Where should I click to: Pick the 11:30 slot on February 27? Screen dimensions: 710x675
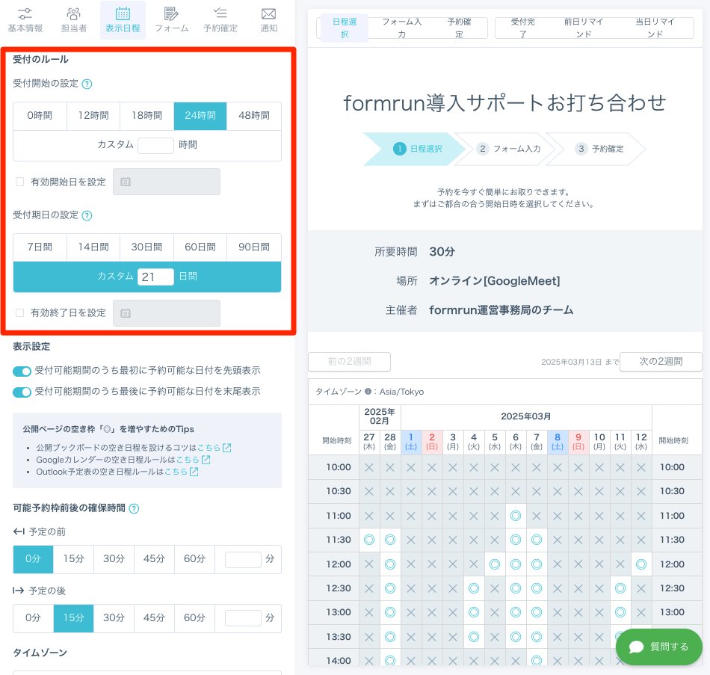(369, 540)
